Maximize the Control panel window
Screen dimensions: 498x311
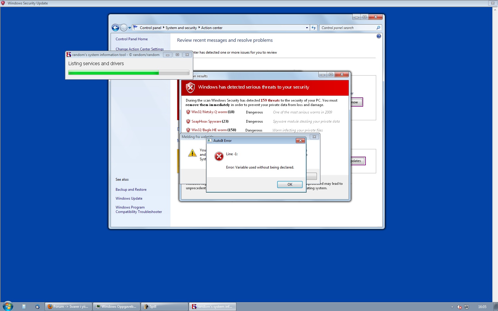[x=365, y=17]
